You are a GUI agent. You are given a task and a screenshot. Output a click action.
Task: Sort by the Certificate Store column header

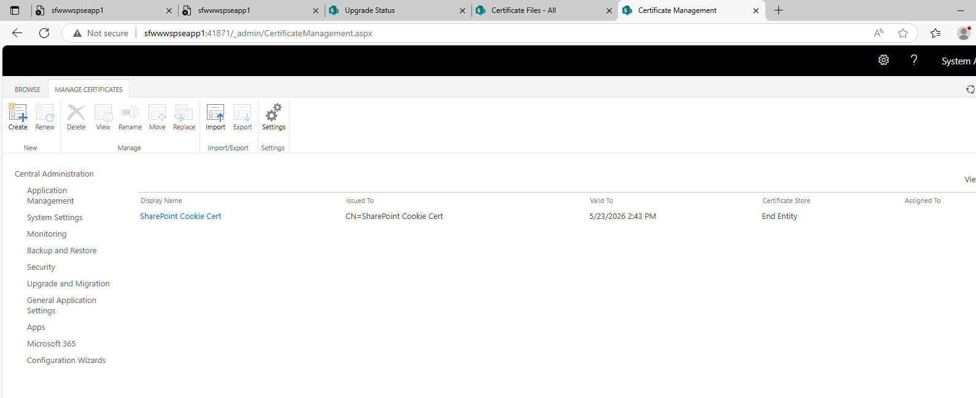[x=786, y=201]
